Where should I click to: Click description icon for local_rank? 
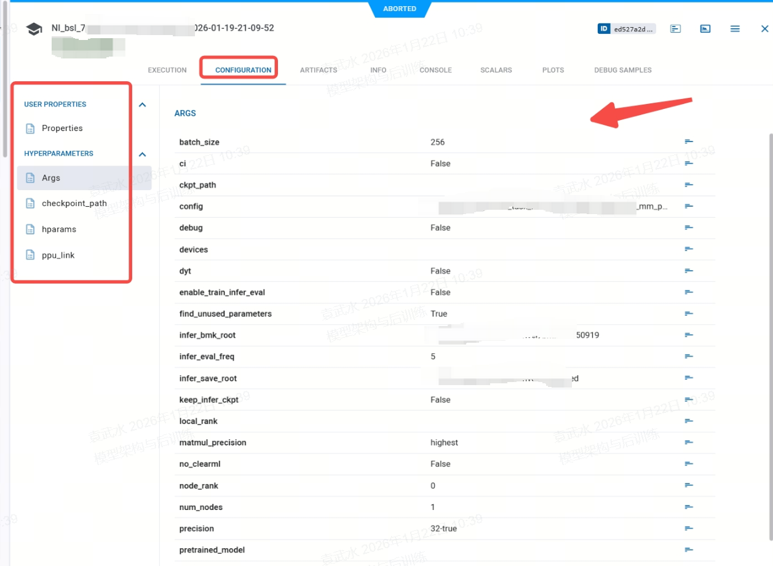(689, 421)
